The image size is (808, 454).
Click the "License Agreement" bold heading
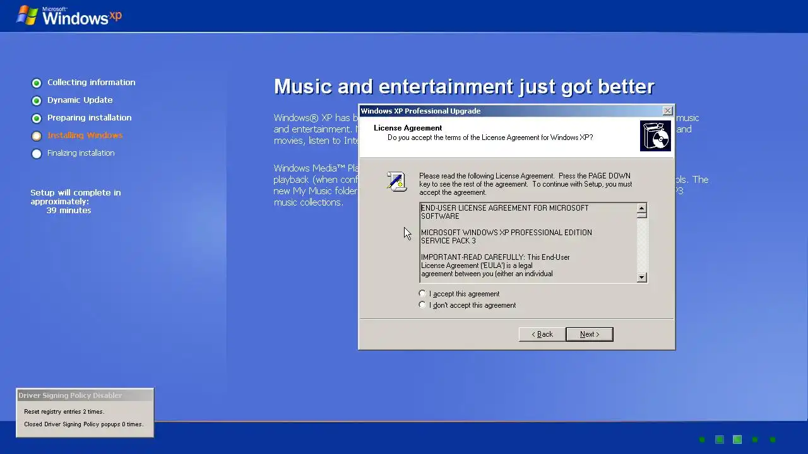(408, 128)
